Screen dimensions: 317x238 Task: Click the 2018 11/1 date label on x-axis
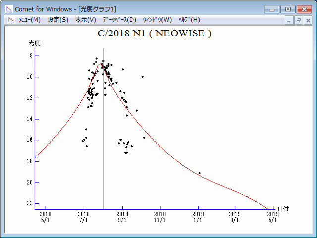(x=160, y=217)
